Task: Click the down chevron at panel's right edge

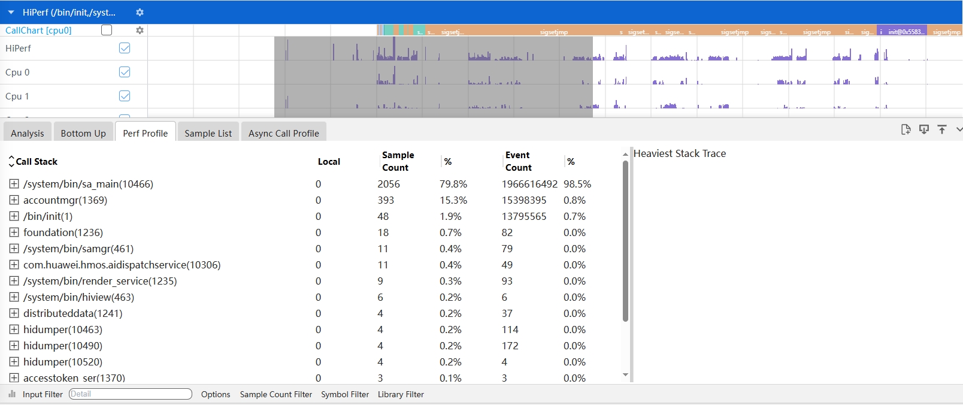Action: (x=959, y=129)
